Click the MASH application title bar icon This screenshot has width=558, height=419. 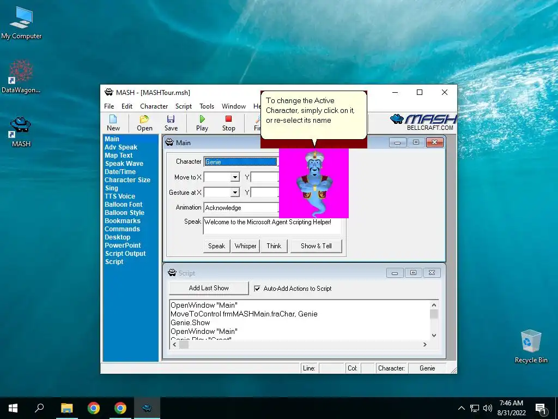click(x=109, y=92)
